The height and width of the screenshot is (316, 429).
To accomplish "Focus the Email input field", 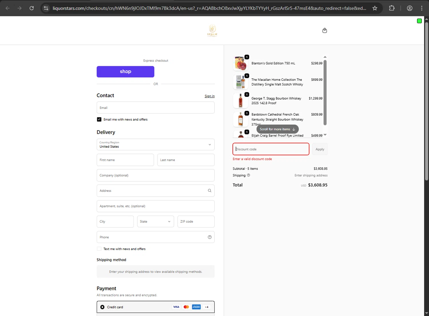I will 156,108.
